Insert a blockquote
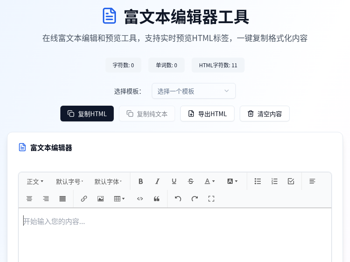 coord(157,199)
